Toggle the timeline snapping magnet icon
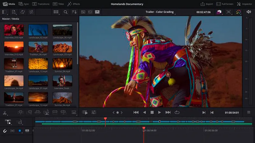The image size is (255, 143). click(x=5, y=131)
